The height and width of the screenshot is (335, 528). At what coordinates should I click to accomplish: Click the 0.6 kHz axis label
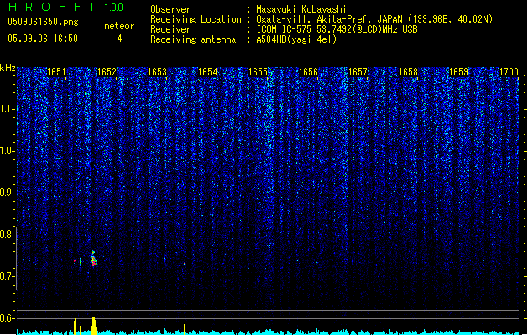8,318
